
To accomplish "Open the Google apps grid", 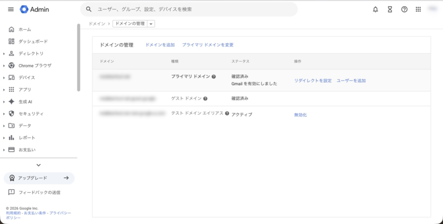I will 418,9.
